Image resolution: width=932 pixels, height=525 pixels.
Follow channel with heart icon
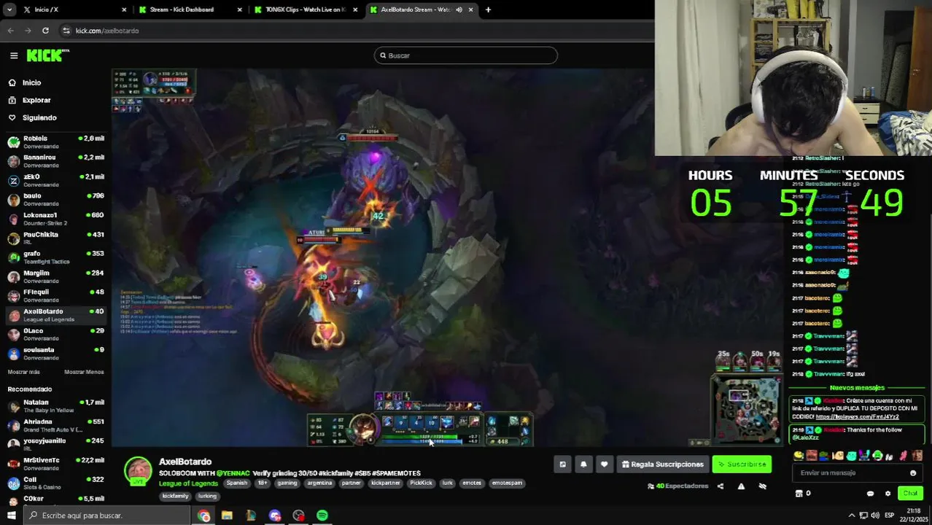604,464
